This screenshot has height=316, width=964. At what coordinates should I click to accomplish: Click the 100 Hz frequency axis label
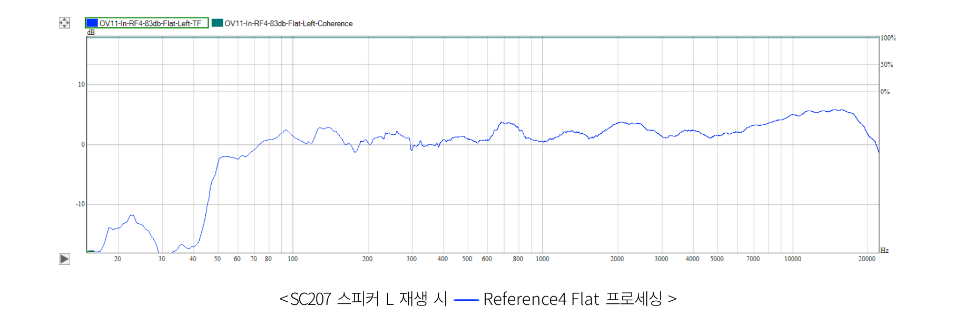coord(292,259)
